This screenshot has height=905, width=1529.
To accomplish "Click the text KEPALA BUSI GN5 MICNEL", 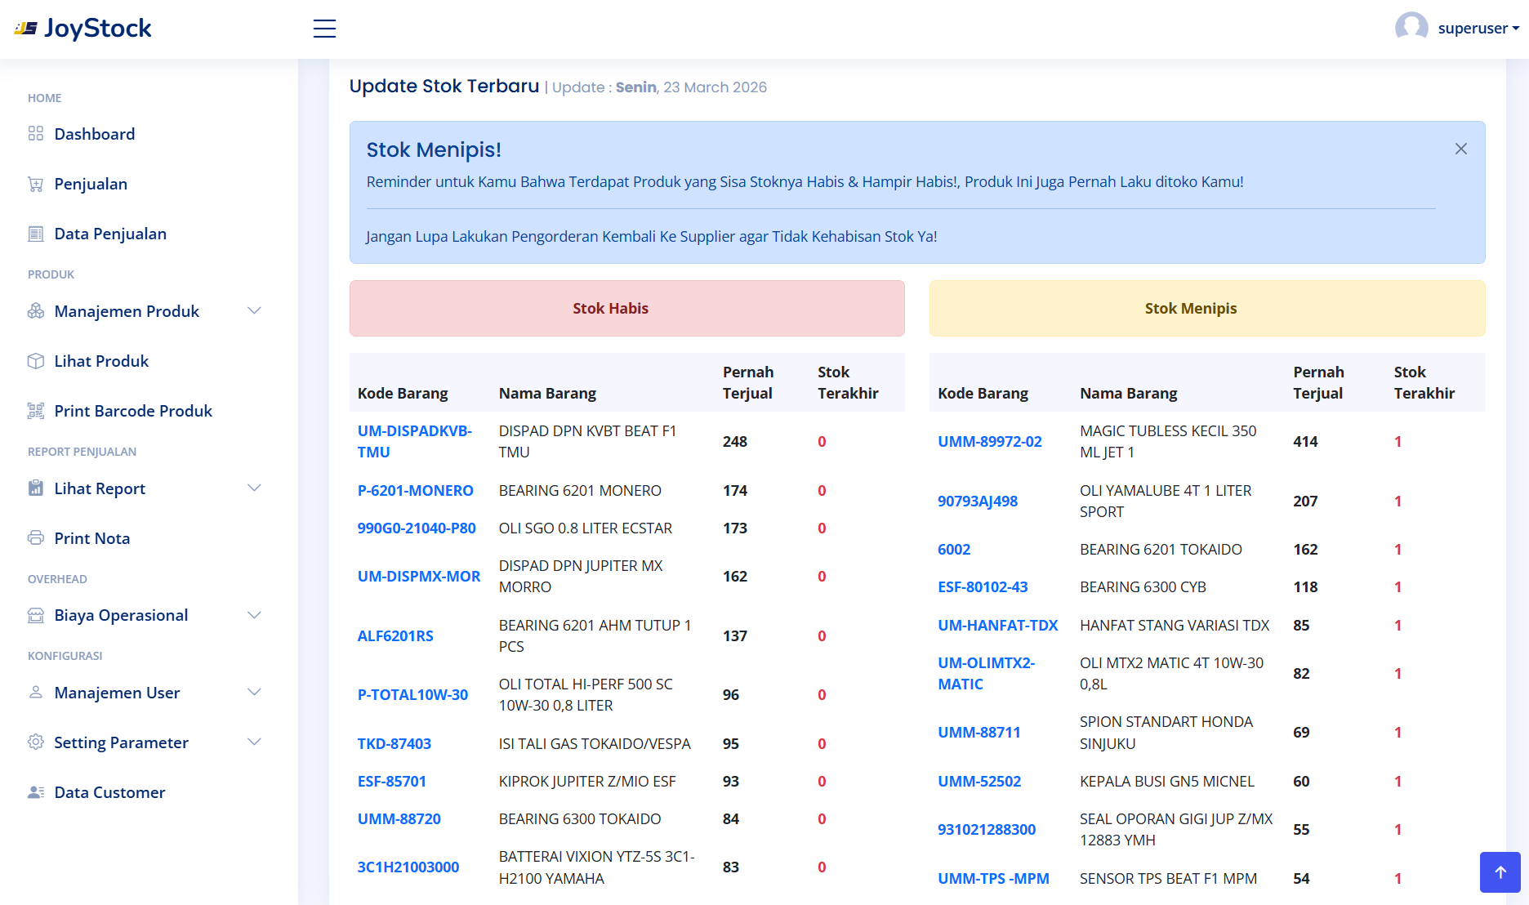I will click(x=1167, y=782).
